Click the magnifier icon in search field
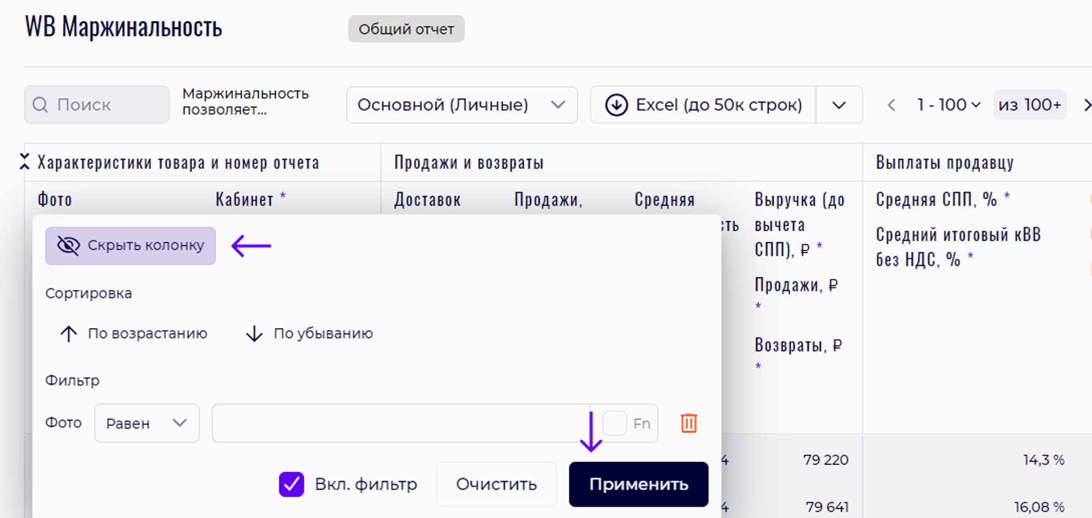The width and height of the screenshot is (1092, 518). click(40, 104)
